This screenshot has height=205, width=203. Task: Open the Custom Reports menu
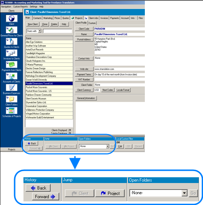20,6
